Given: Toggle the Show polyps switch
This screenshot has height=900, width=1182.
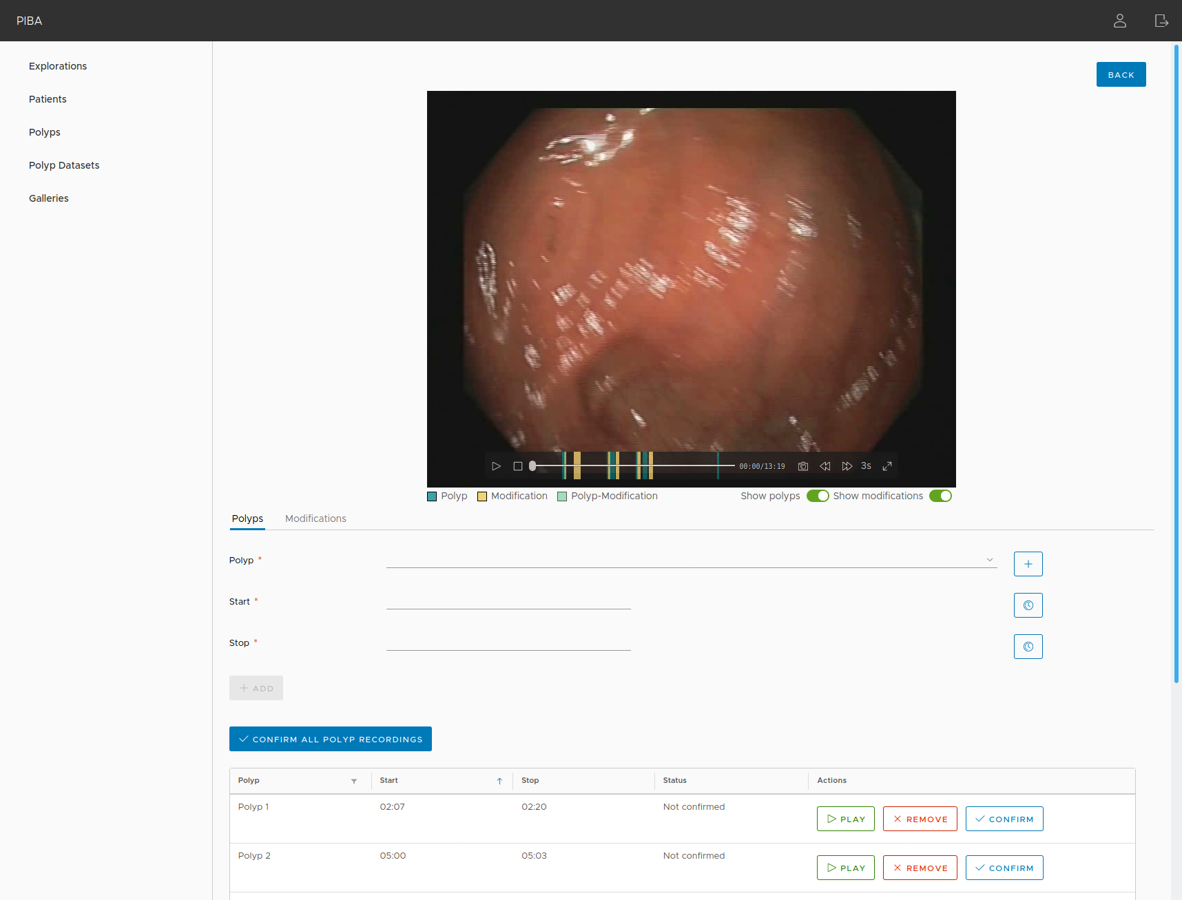Looking at the screenshot, I should pyautogui.click(x=818, y=496).
